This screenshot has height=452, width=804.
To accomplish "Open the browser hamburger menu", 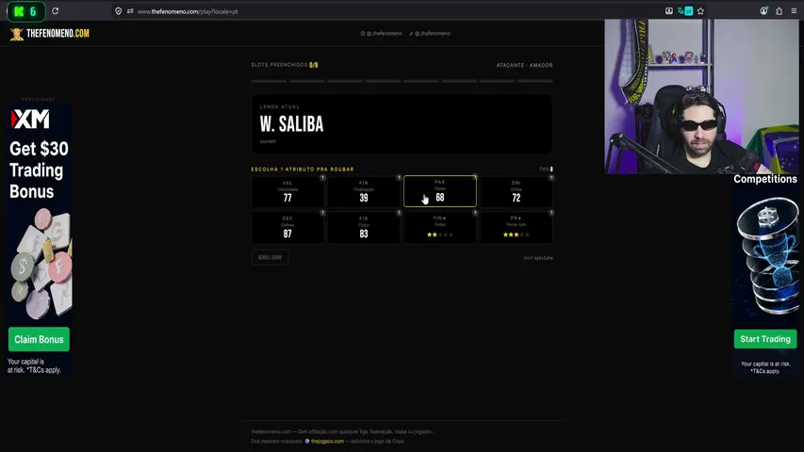I will [x=794, y=10].
